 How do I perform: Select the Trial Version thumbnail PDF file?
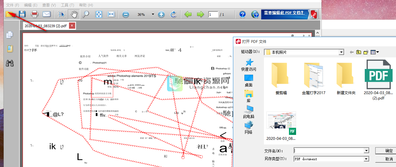pyautogui.click(x=281, y=126)
